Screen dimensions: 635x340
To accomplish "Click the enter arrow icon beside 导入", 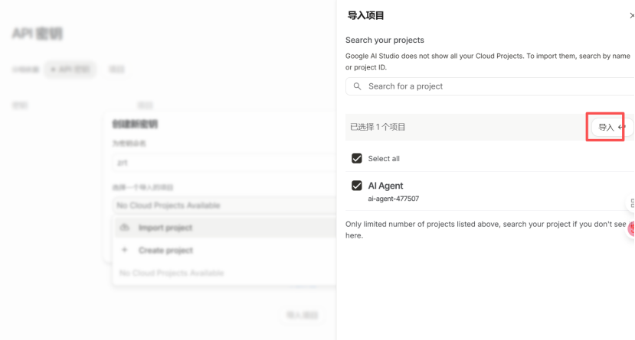I will click(621, 127).
